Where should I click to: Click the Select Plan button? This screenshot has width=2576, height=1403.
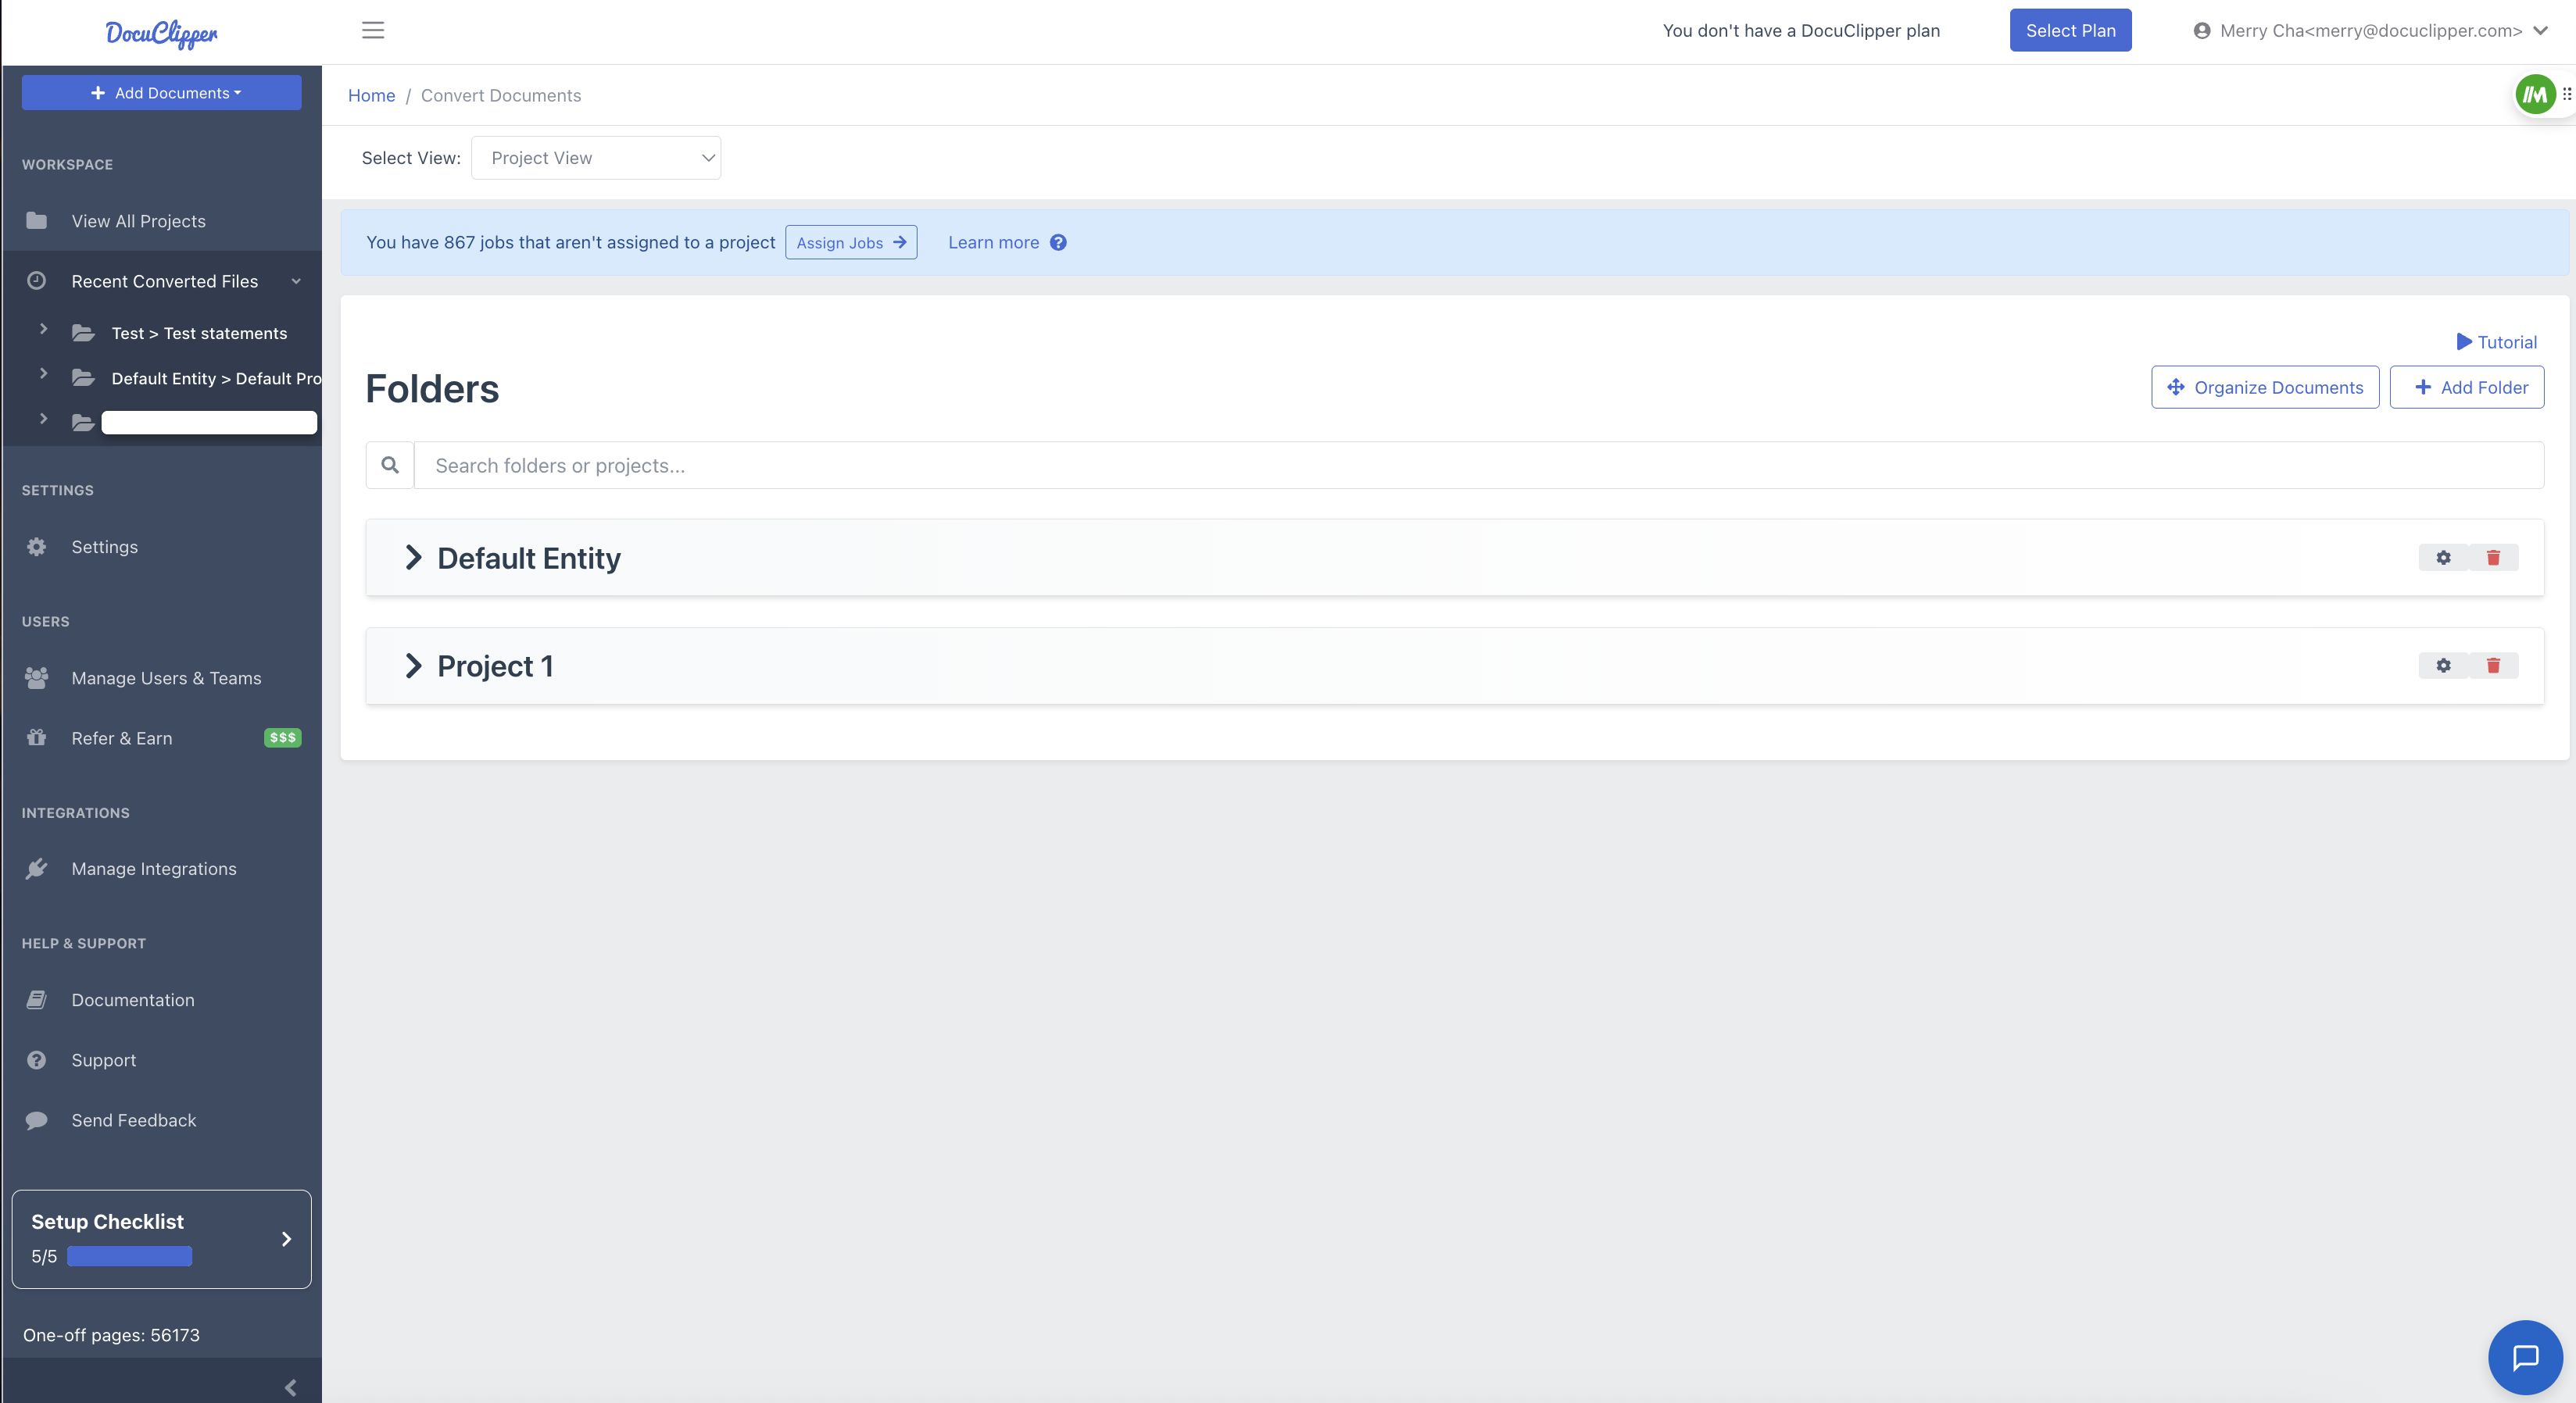[2070, 30]
